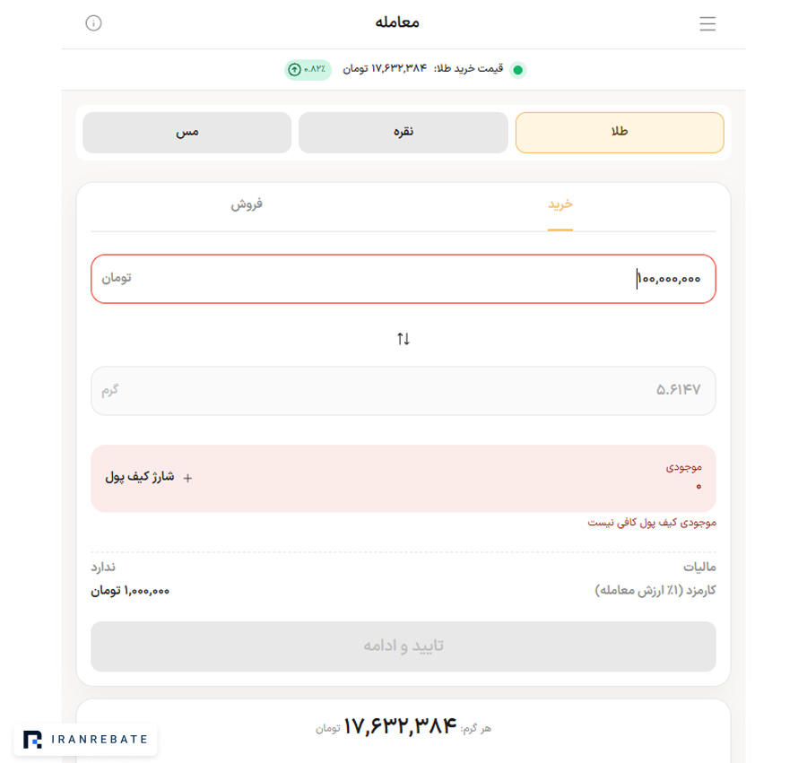Image resolution: width=807 pixels, height=763 pixels.
Task: Open the hamburger menu icon
Action: 707,23
